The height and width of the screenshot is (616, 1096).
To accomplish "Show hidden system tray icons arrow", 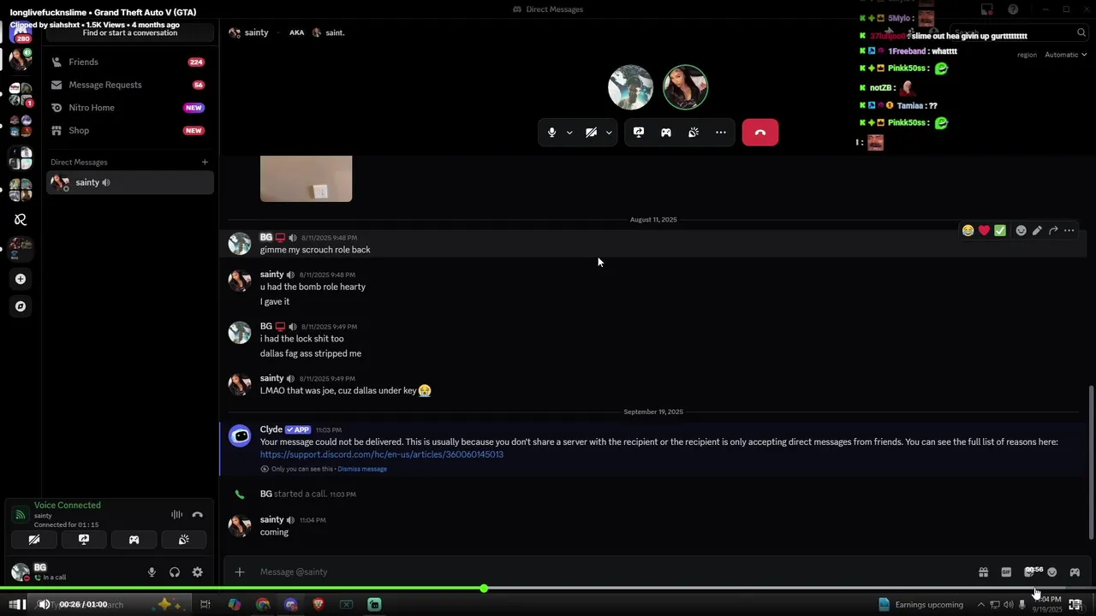I will click(x=981, y=605).
